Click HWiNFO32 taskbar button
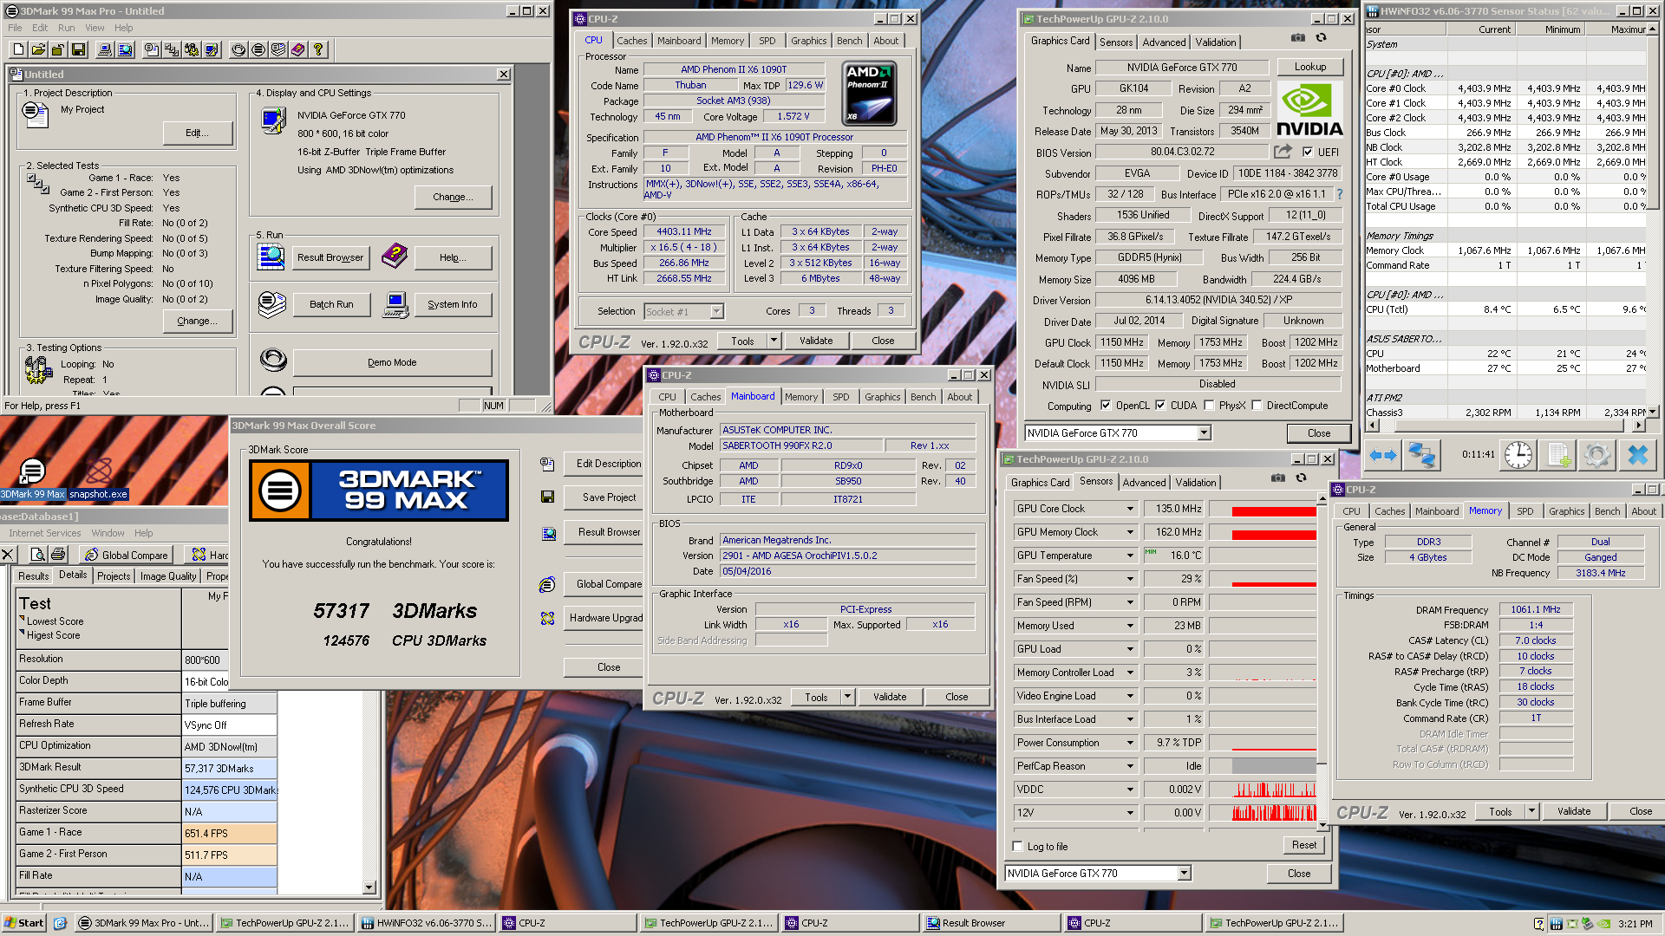The image size is (1665, 936). click(426, 923)
